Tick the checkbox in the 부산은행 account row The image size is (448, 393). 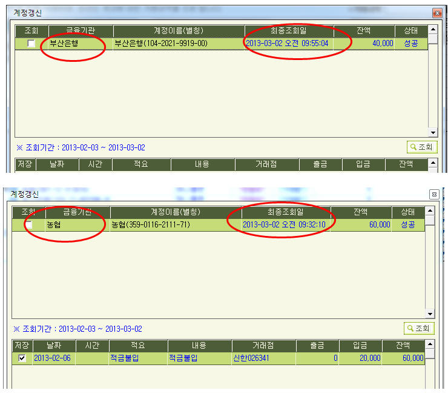pos(31,44)
